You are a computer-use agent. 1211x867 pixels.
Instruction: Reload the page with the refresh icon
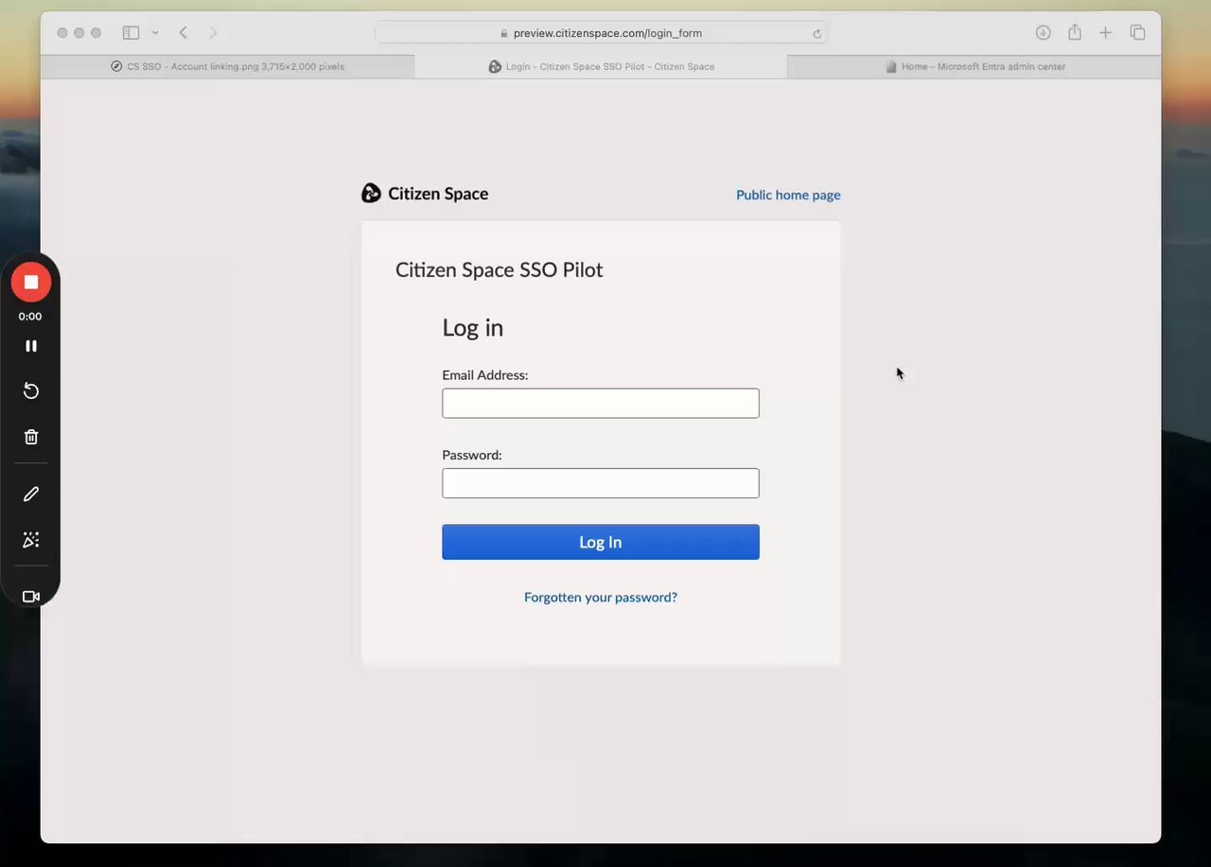pos(816,33)
